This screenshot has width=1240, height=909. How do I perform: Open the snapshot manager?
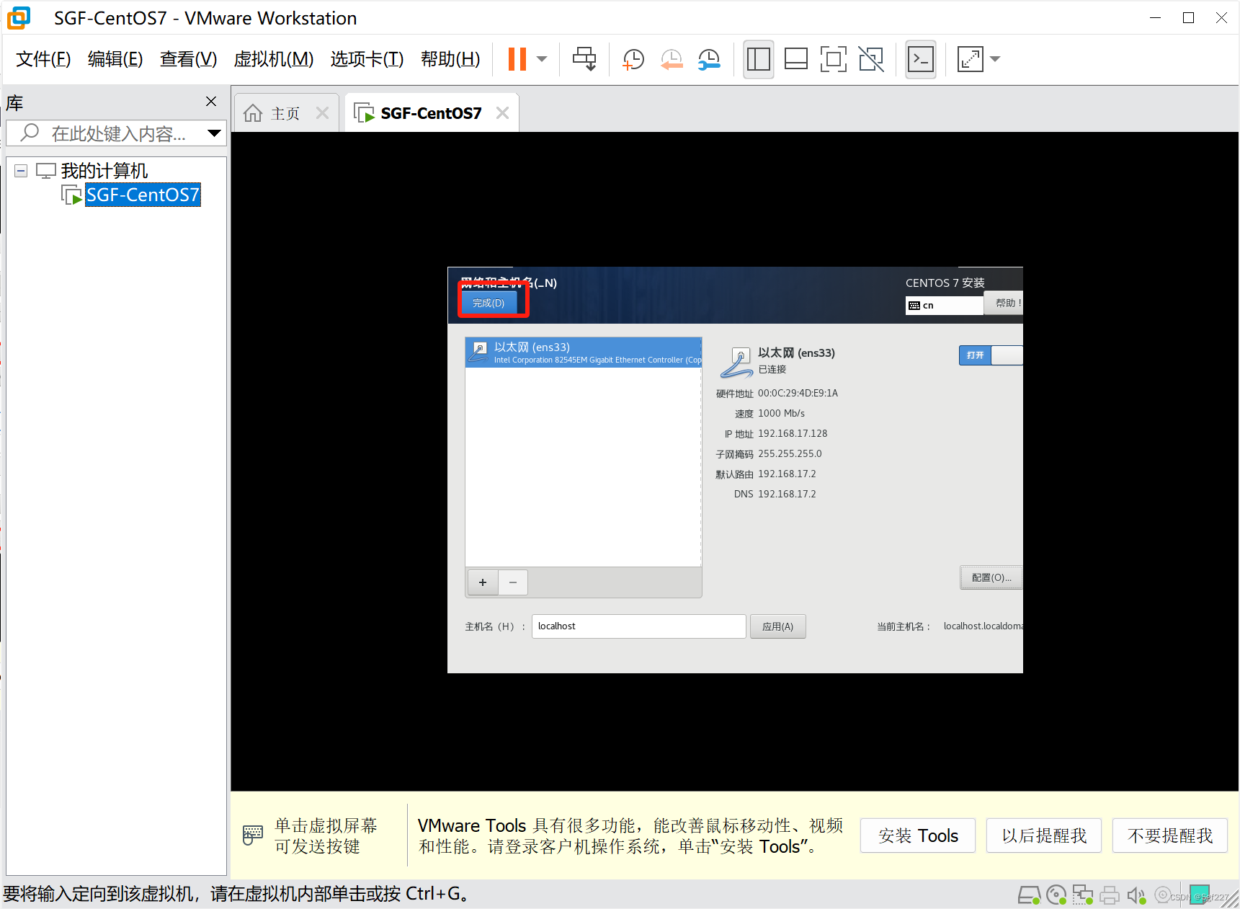click(x=710, y=59)
